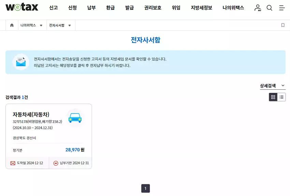Open the 권리보호 menu
Screen dimensions: 290x196
click(x=153, y=7)
